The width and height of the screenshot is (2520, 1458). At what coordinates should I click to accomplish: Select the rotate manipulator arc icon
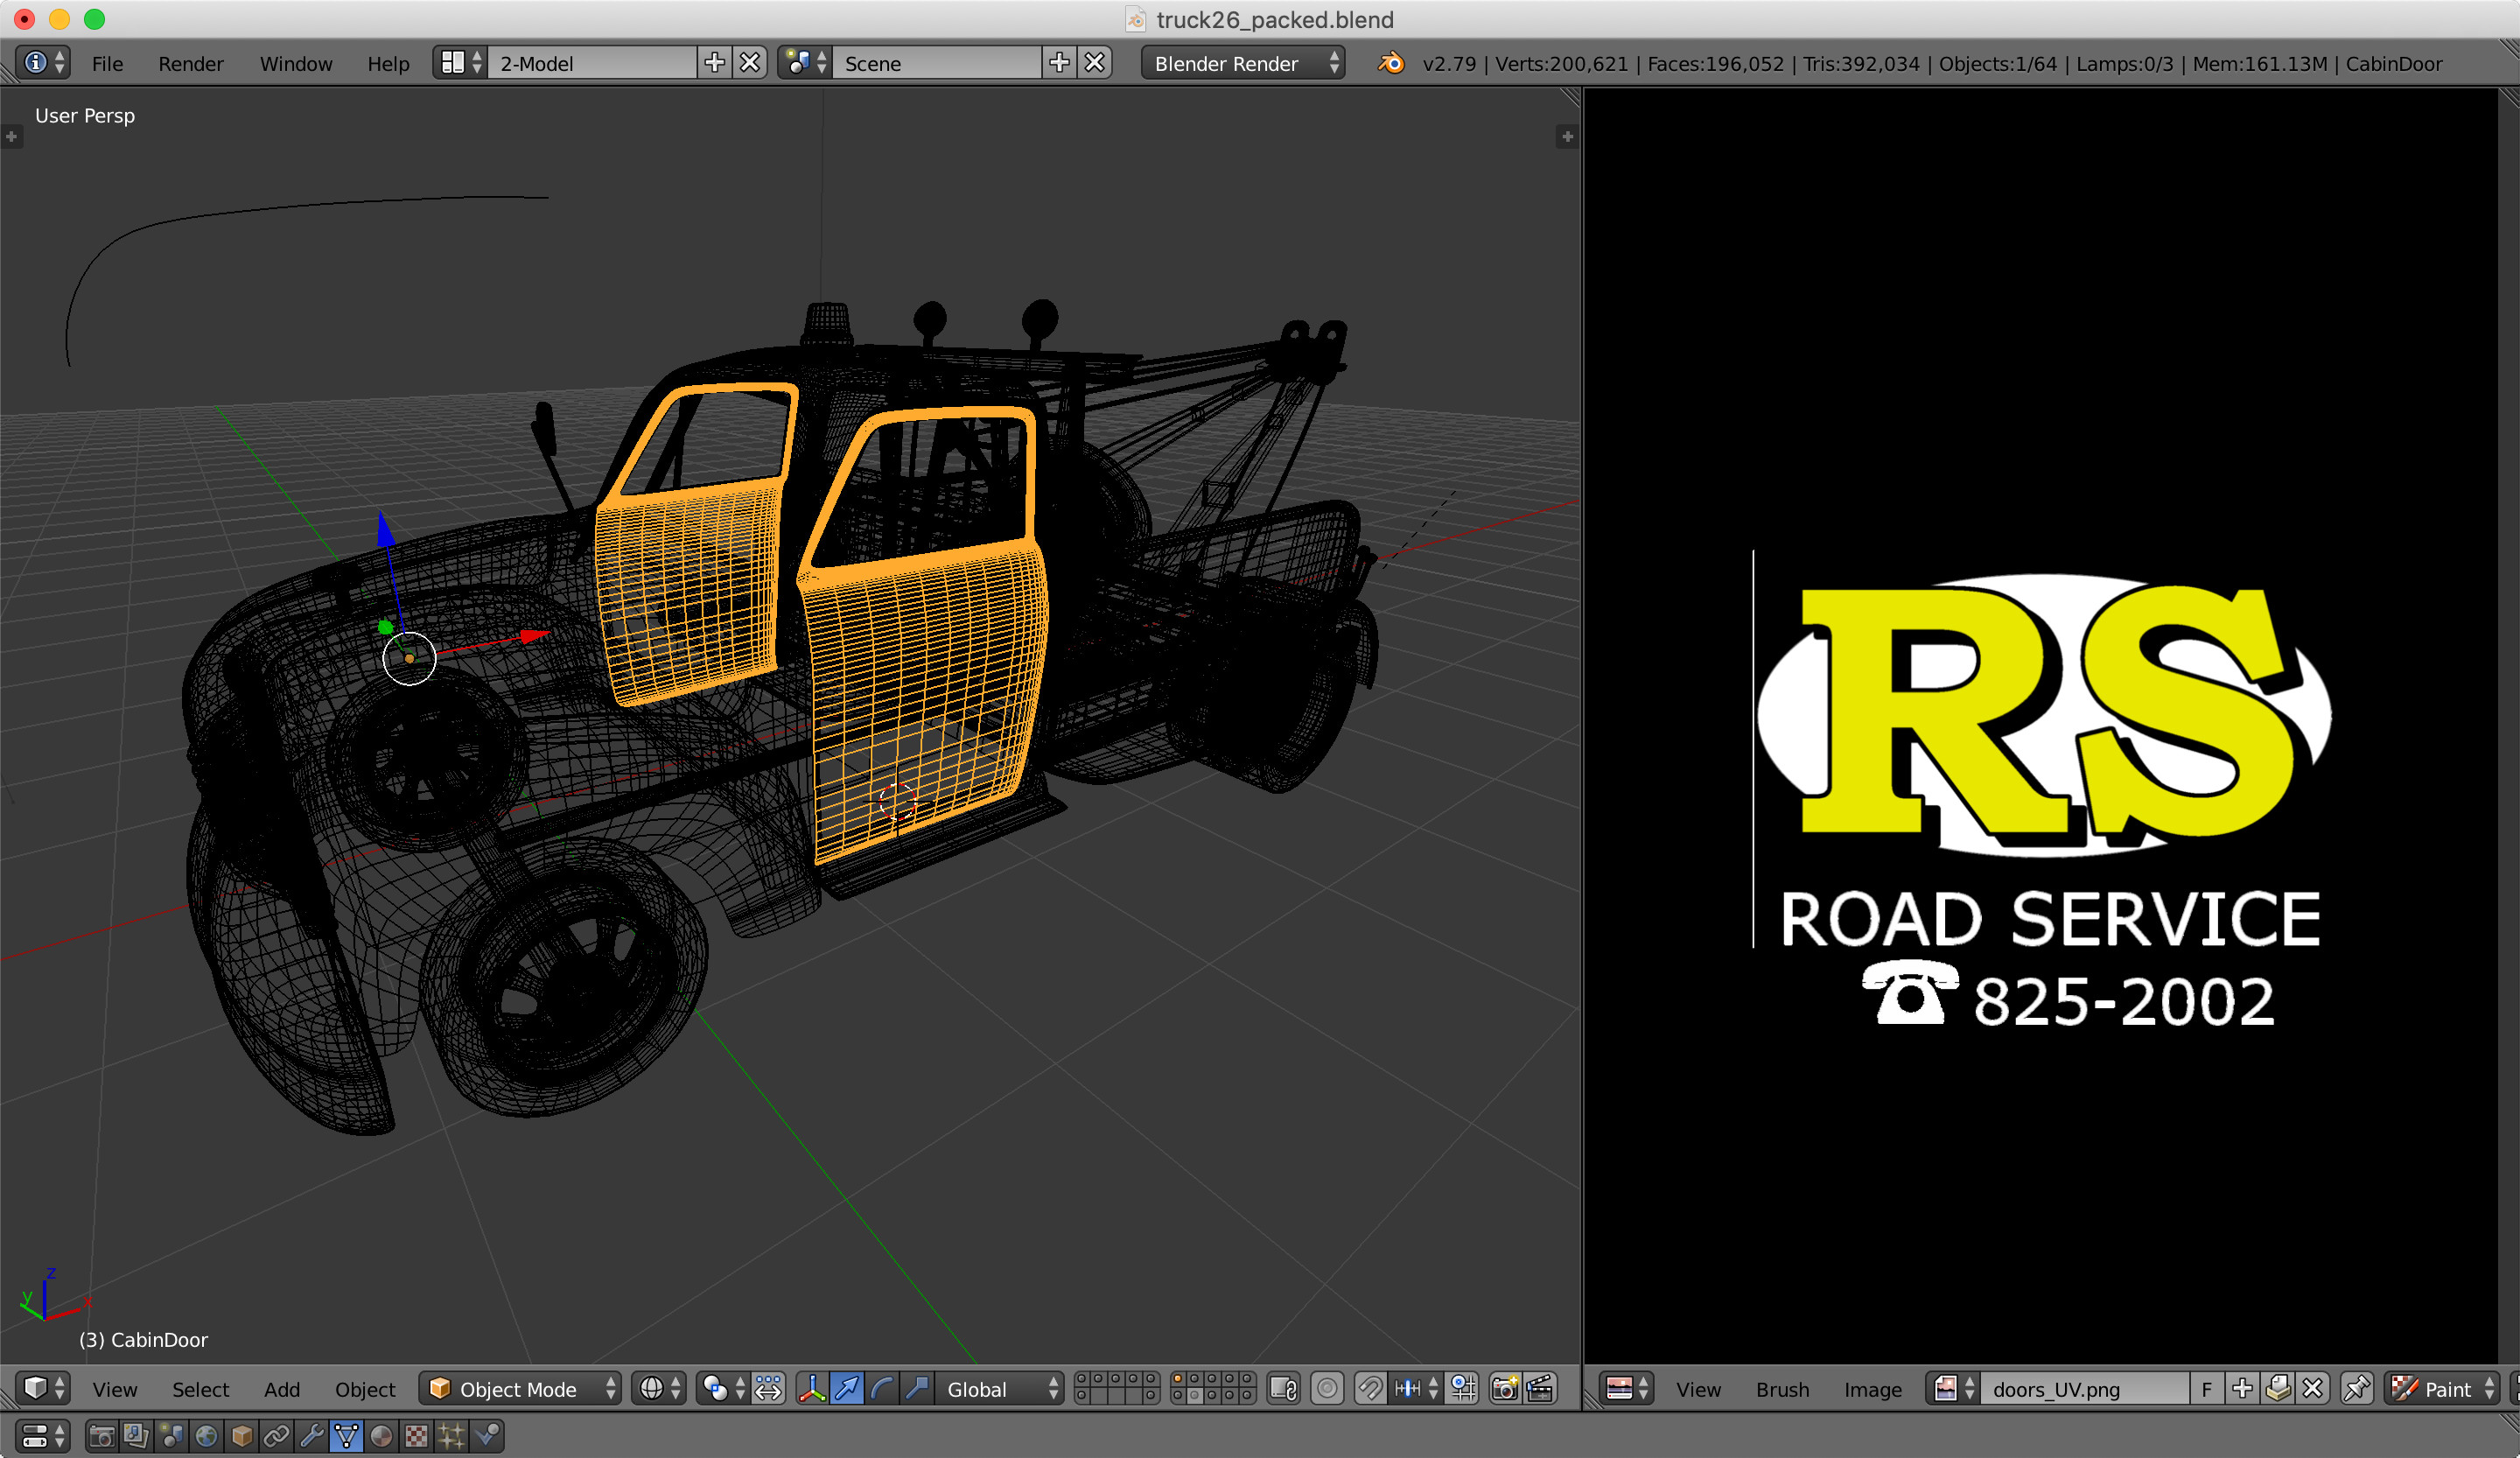pos(882,1389)
